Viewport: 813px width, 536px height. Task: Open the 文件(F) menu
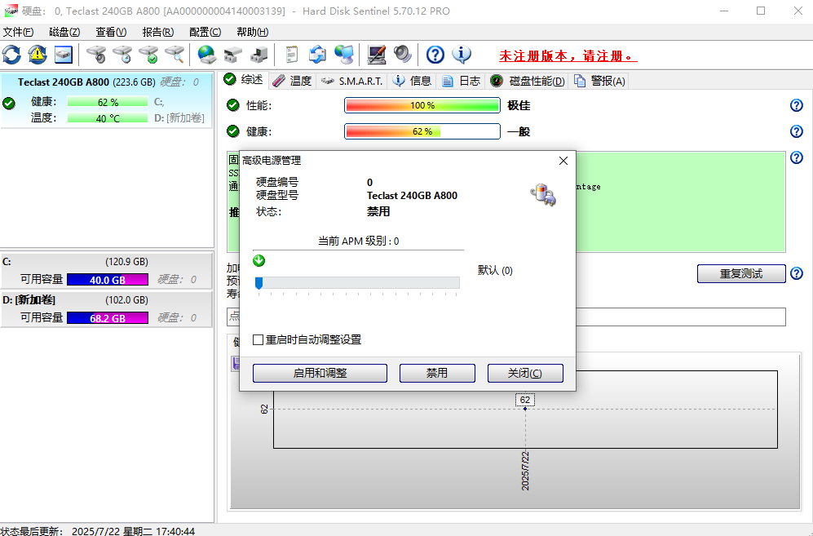click(x=18, y=32)
